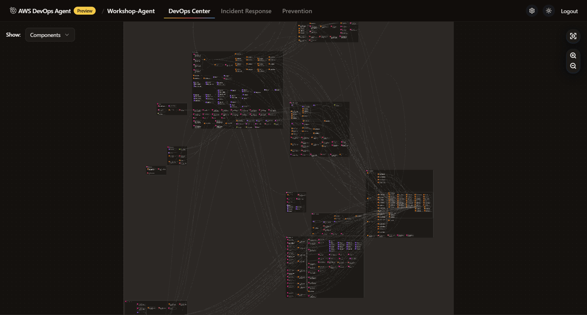Toggle light/dark theme with sun icon
The image size is (587, 315).
point(549,11)
